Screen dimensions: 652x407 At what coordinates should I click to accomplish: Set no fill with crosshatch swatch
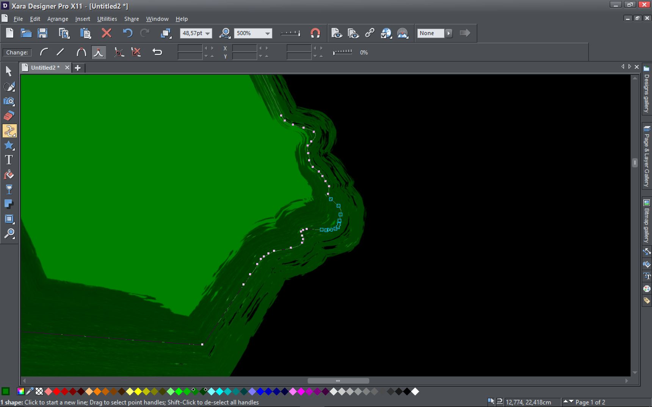point(39,391)
